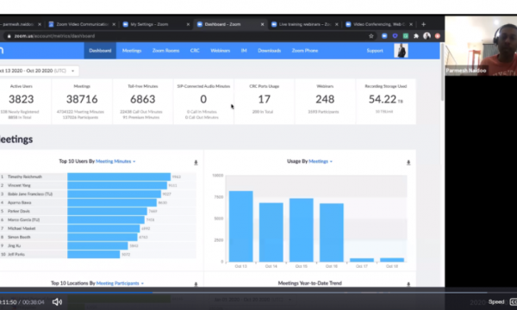Click the site lock icon in address bar
517x310 pixels.
click(x=9, y=36)
